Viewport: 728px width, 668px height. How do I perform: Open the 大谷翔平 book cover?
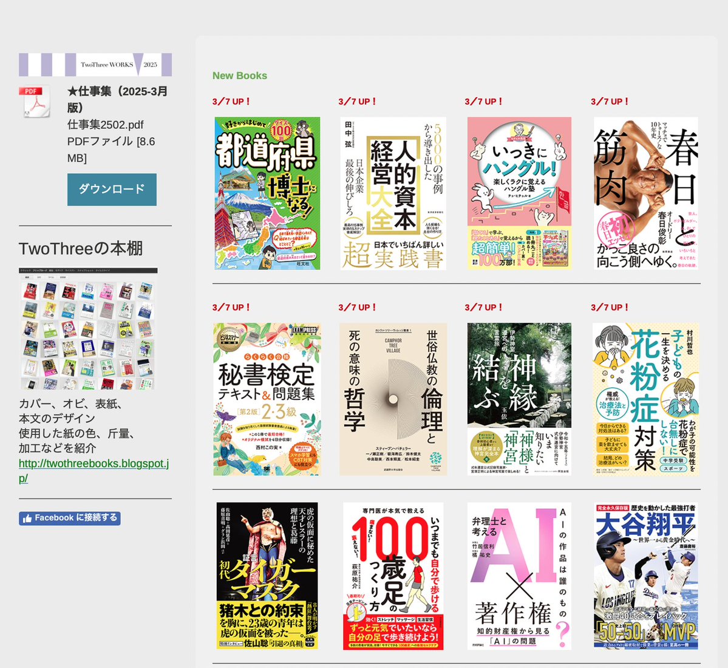tap(646, 576)
